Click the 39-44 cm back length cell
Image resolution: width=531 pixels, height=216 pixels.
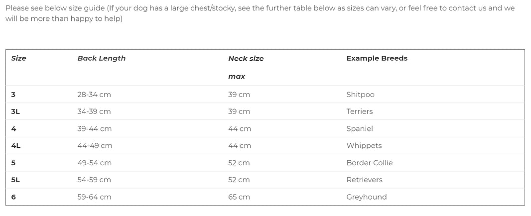click(94, 128)
